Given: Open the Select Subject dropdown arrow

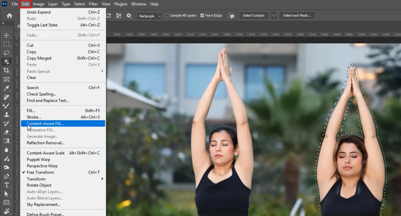Looking at the screenshot, I should coord(274,15).
